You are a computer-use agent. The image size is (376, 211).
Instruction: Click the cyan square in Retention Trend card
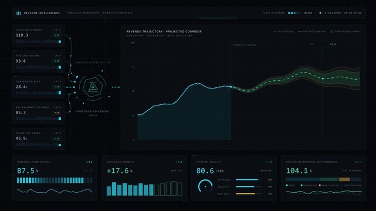(x=60, y=145)
